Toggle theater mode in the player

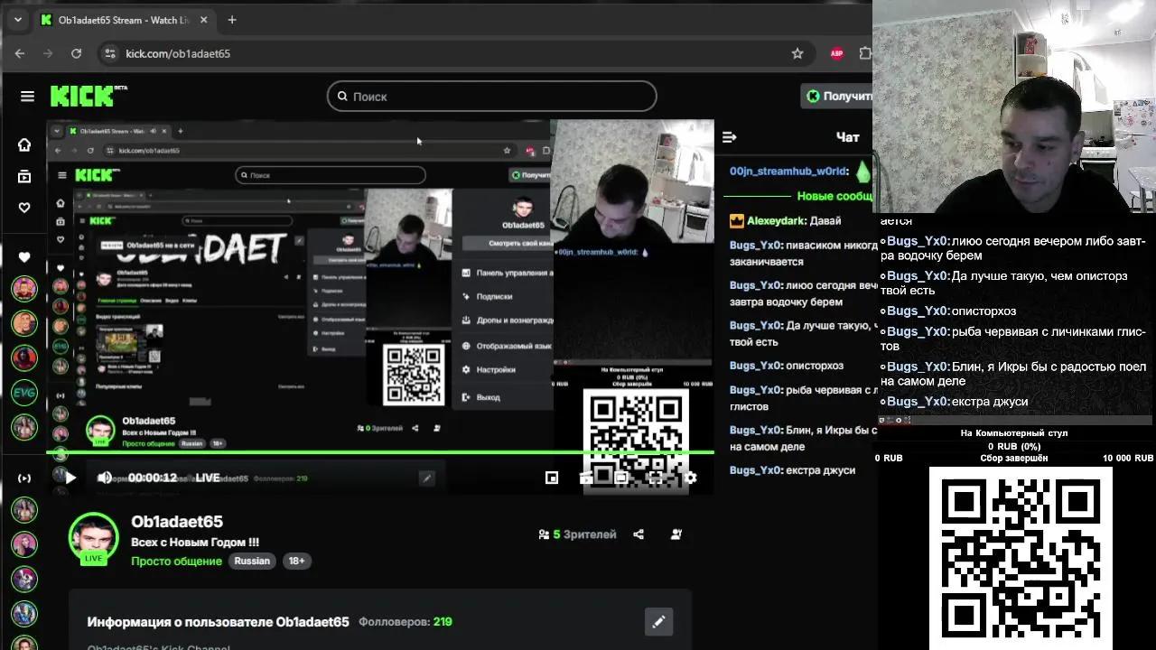click(x=621, y=478)
